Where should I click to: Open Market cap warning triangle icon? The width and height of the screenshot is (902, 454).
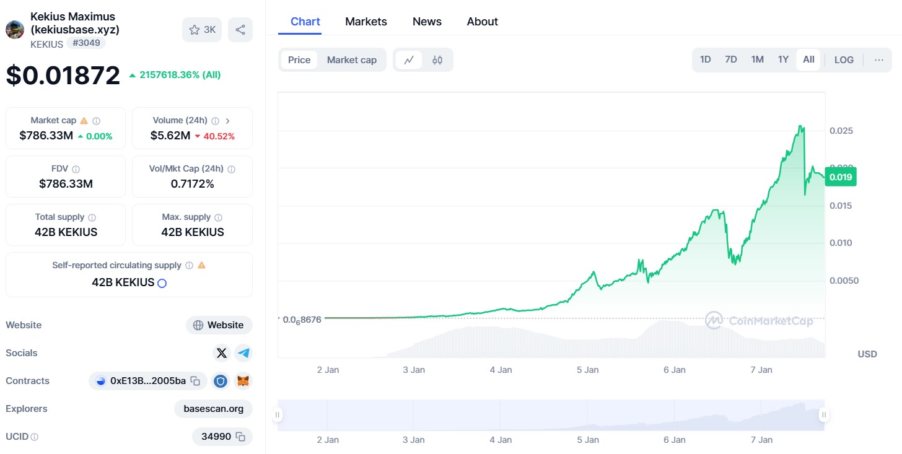[x=84, y=121]
